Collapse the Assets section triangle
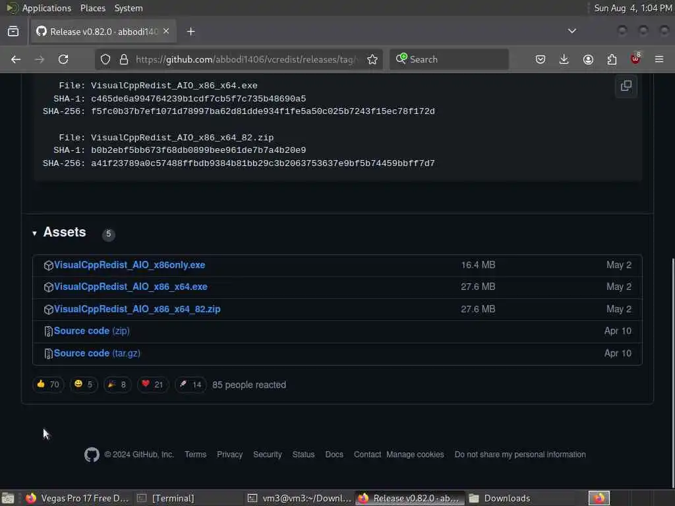This screenshot has width=675, height=506. tap(34, 233)
